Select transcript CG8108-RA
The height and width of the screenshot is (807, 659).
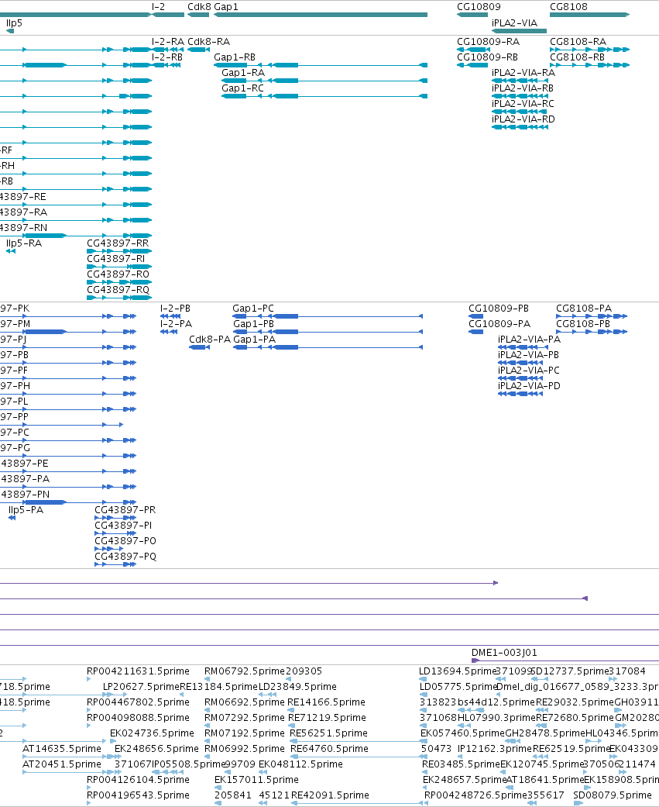[x=578, y=42]
